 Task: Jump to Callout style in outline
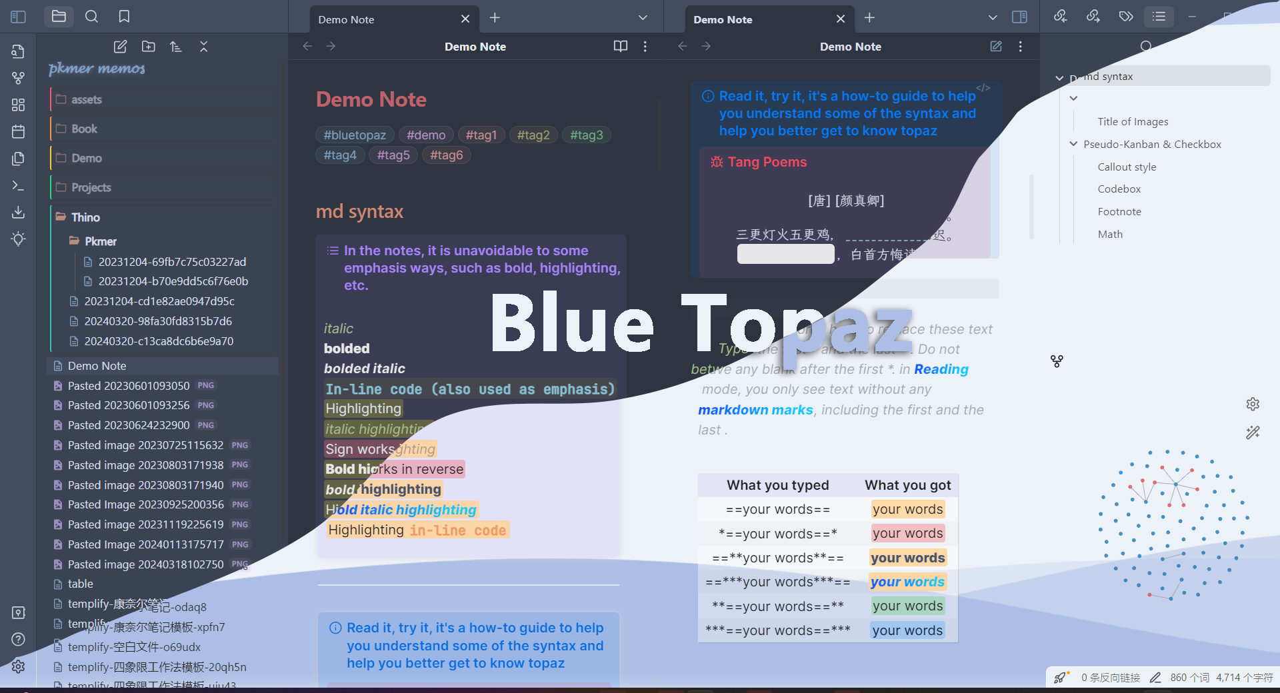[x=1127, y=167]
